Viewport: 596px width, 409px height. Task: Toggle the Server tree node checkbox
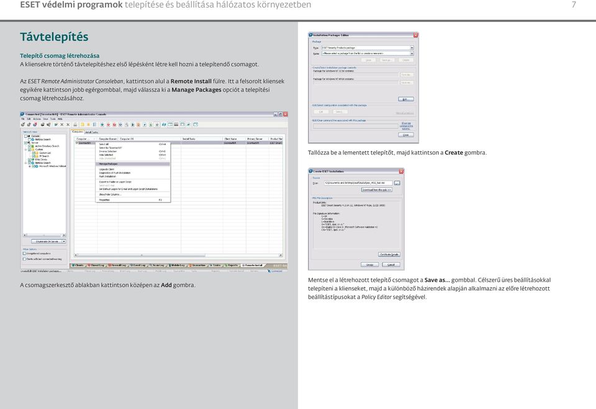tap(26, 143)
